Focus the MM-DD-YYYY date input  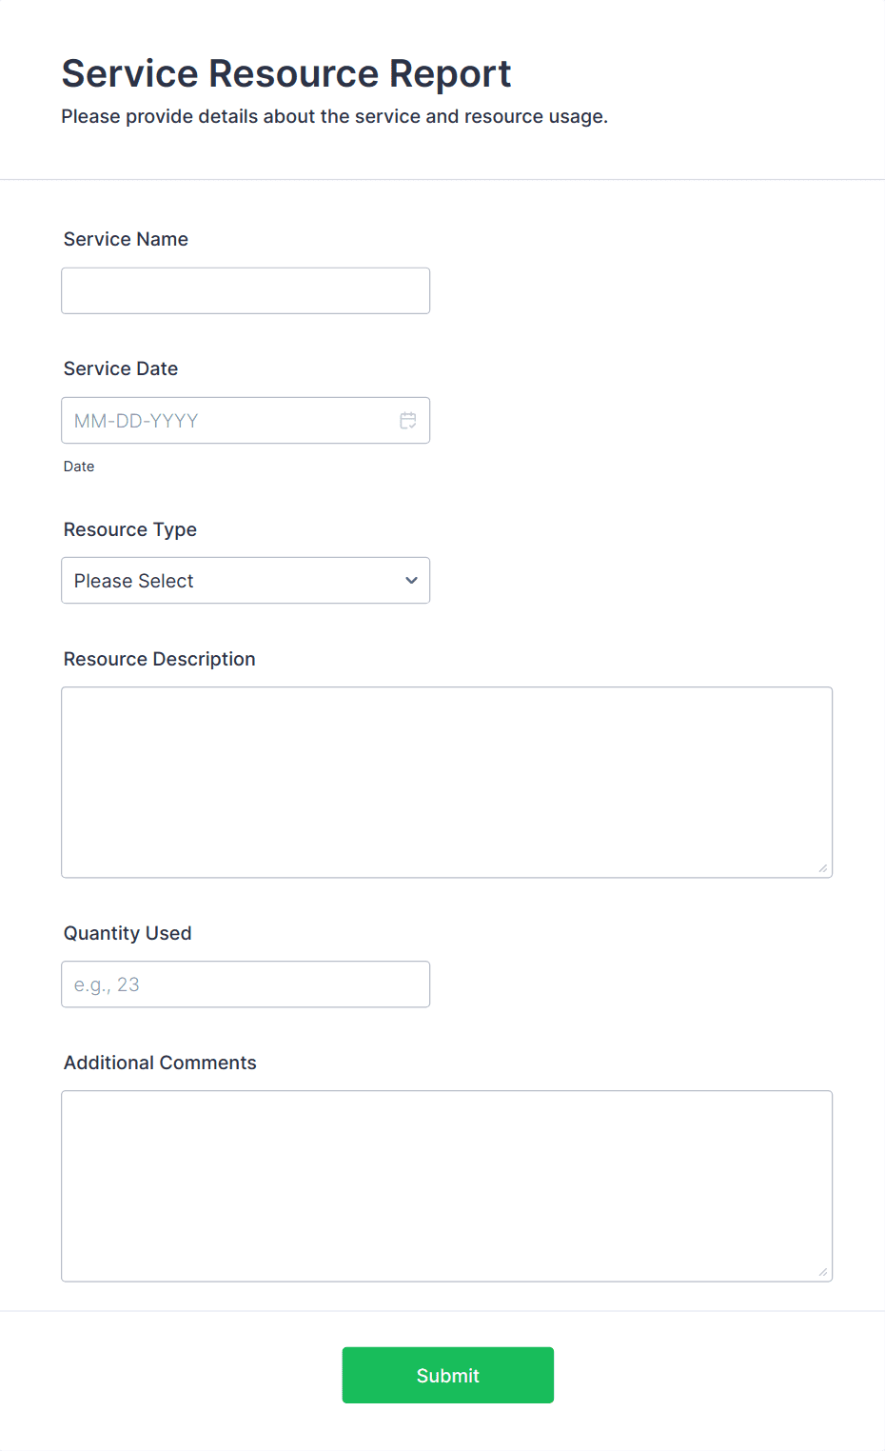point(190,420)
